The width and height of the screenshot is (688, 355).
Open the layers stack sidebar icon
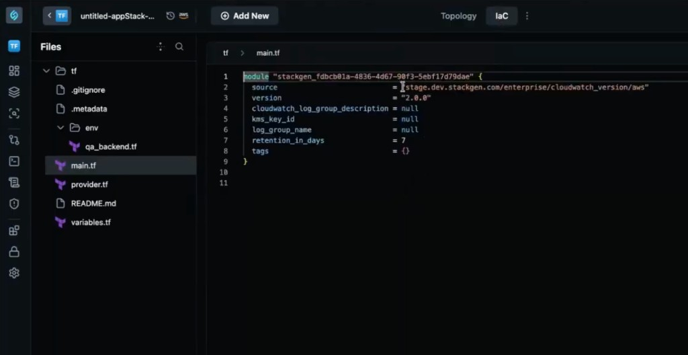(x=14, y=92)
